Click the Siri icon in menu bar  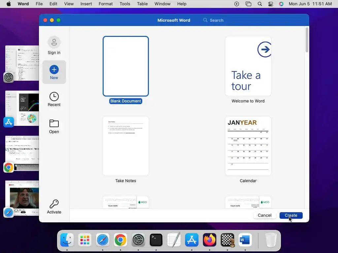coord(281,4)
